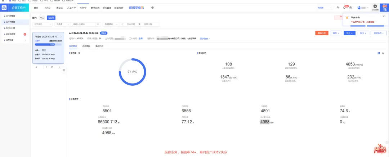Image resolution: width=389 pixels, height=157 pixels.
Task: Click the 1347 (20.55%) intention count
Action: coord(228,77)
